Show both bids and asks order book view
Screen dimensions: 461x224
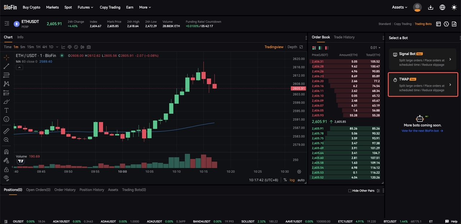coord(314,48)
